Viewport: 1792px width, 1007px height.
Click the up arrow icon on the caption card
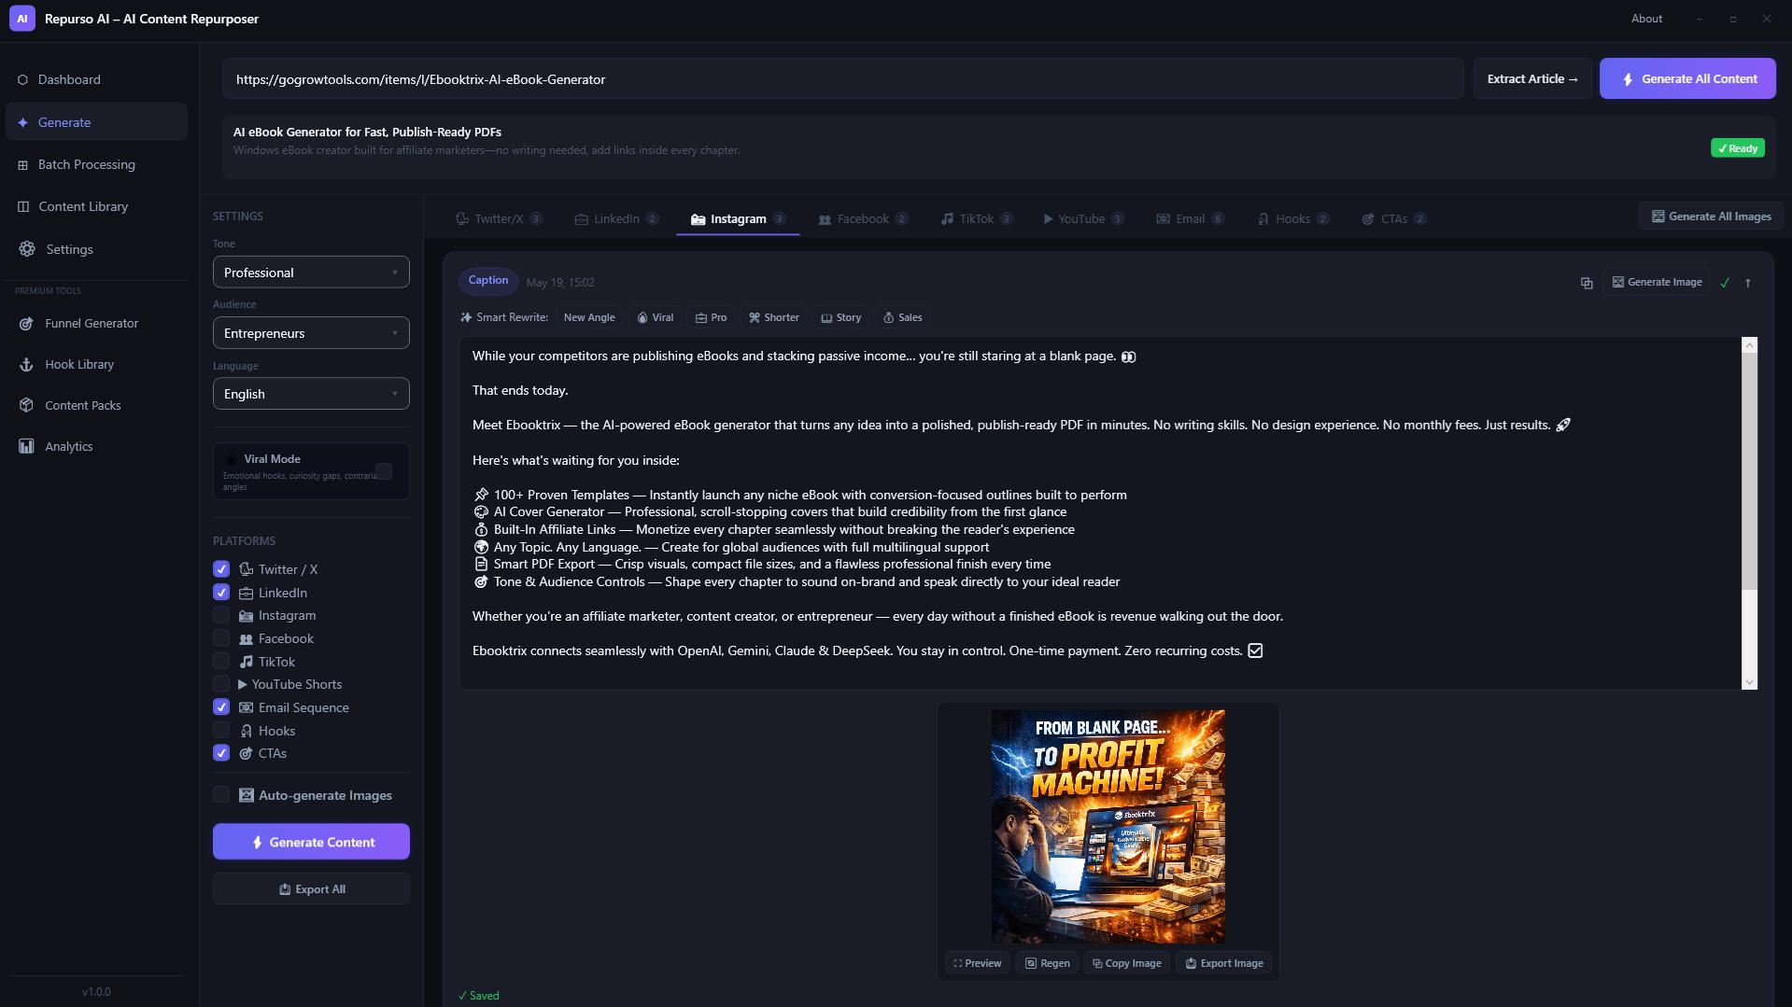coord(1748,283)
